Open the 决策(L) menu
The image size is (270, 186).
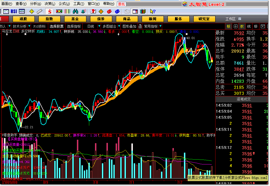[x=50, y=4]
